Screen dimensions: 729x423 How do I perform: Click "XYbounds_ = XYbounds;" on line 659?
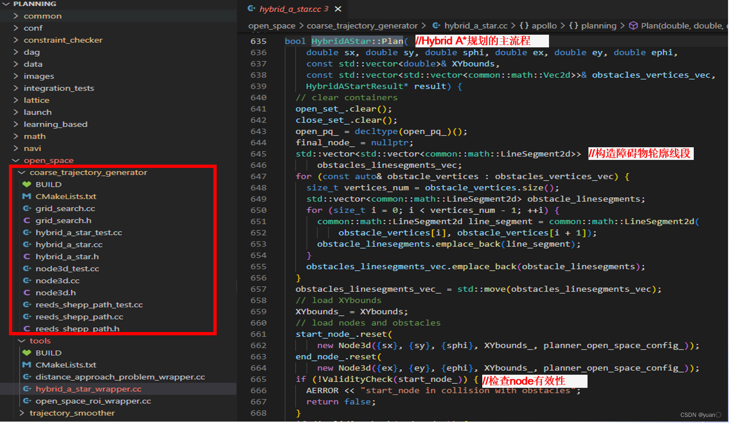[352, 311]
